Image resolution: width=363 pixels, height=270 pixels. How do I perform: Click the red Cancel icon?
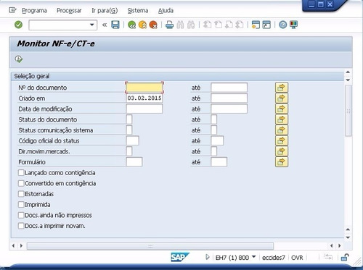[x=153, y=25]
